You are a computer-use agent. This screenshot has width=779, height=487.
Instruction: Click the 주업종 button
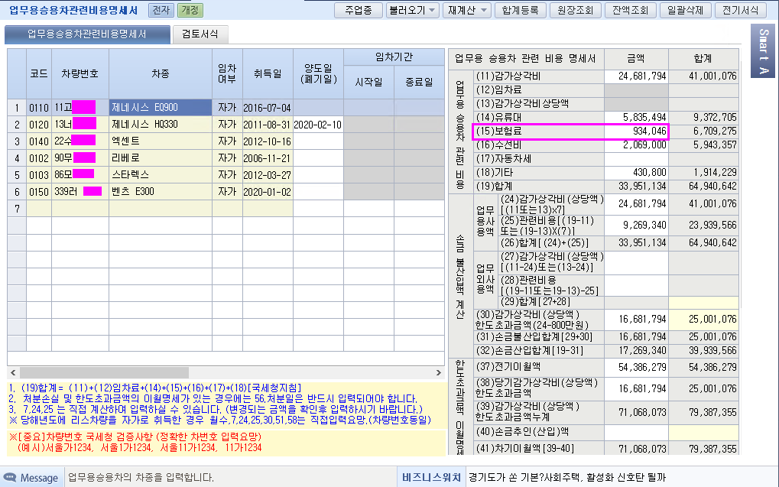click(x=358, y=10)
